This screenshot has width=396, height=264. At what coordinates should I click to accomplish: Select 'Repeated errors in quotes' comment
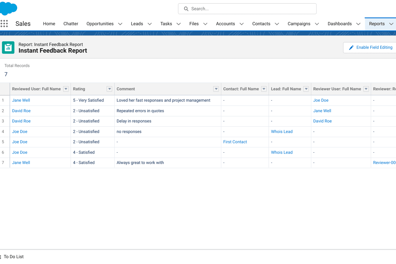[x=168, y=111]
